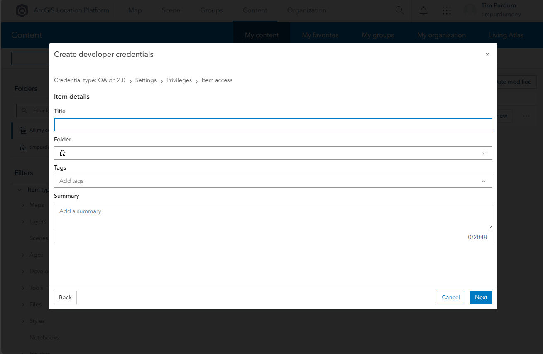The width and height of the screenshot is (543, 354).
Task: Collapse the Item type filter section
Action: pyautogui.click(x=20, y=190)
